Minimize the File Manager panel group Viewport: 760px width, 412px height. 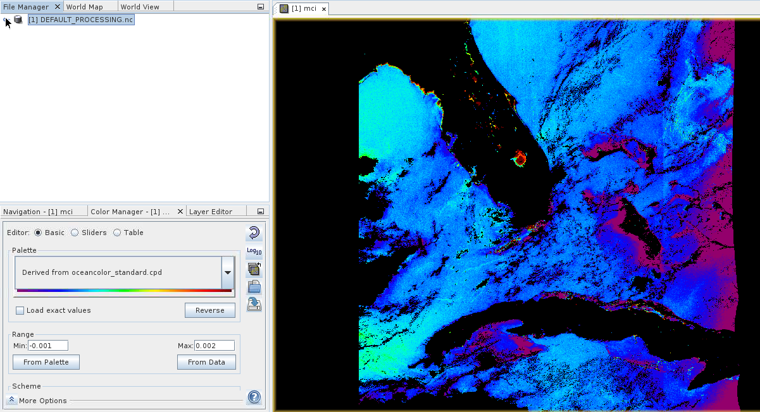[x=261, y=7]
